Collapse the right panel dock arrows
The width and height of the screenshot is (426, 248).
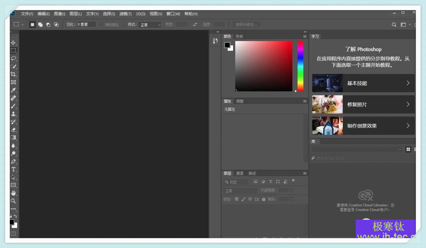(305, 32)
